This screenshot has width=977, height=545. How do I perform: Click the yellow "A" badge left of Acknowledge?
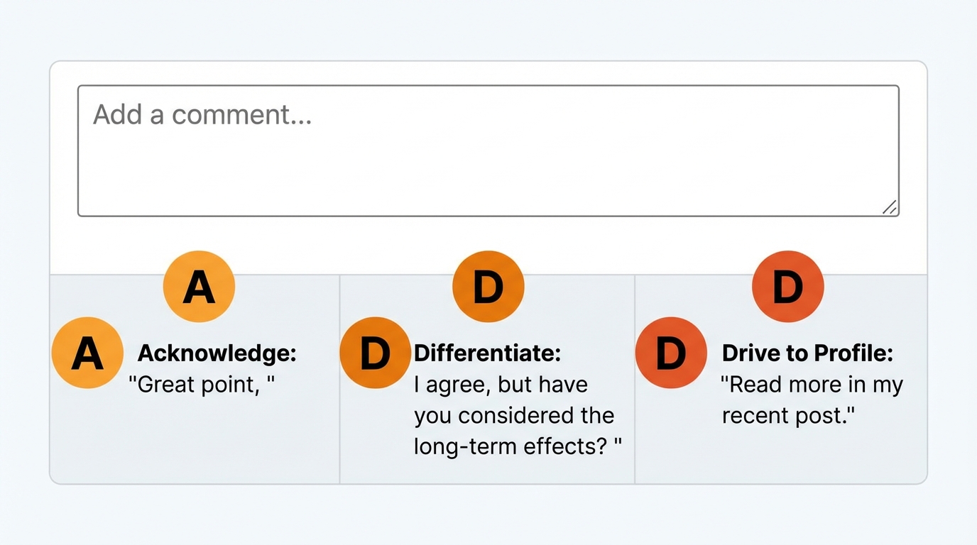click(x=87, y=353)
